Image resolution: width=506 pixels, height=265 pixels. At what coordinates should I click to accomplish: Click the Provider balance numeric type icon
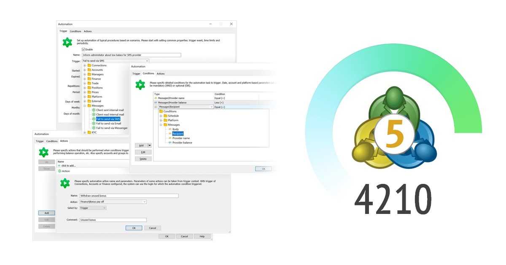click(x=170, y=143)
